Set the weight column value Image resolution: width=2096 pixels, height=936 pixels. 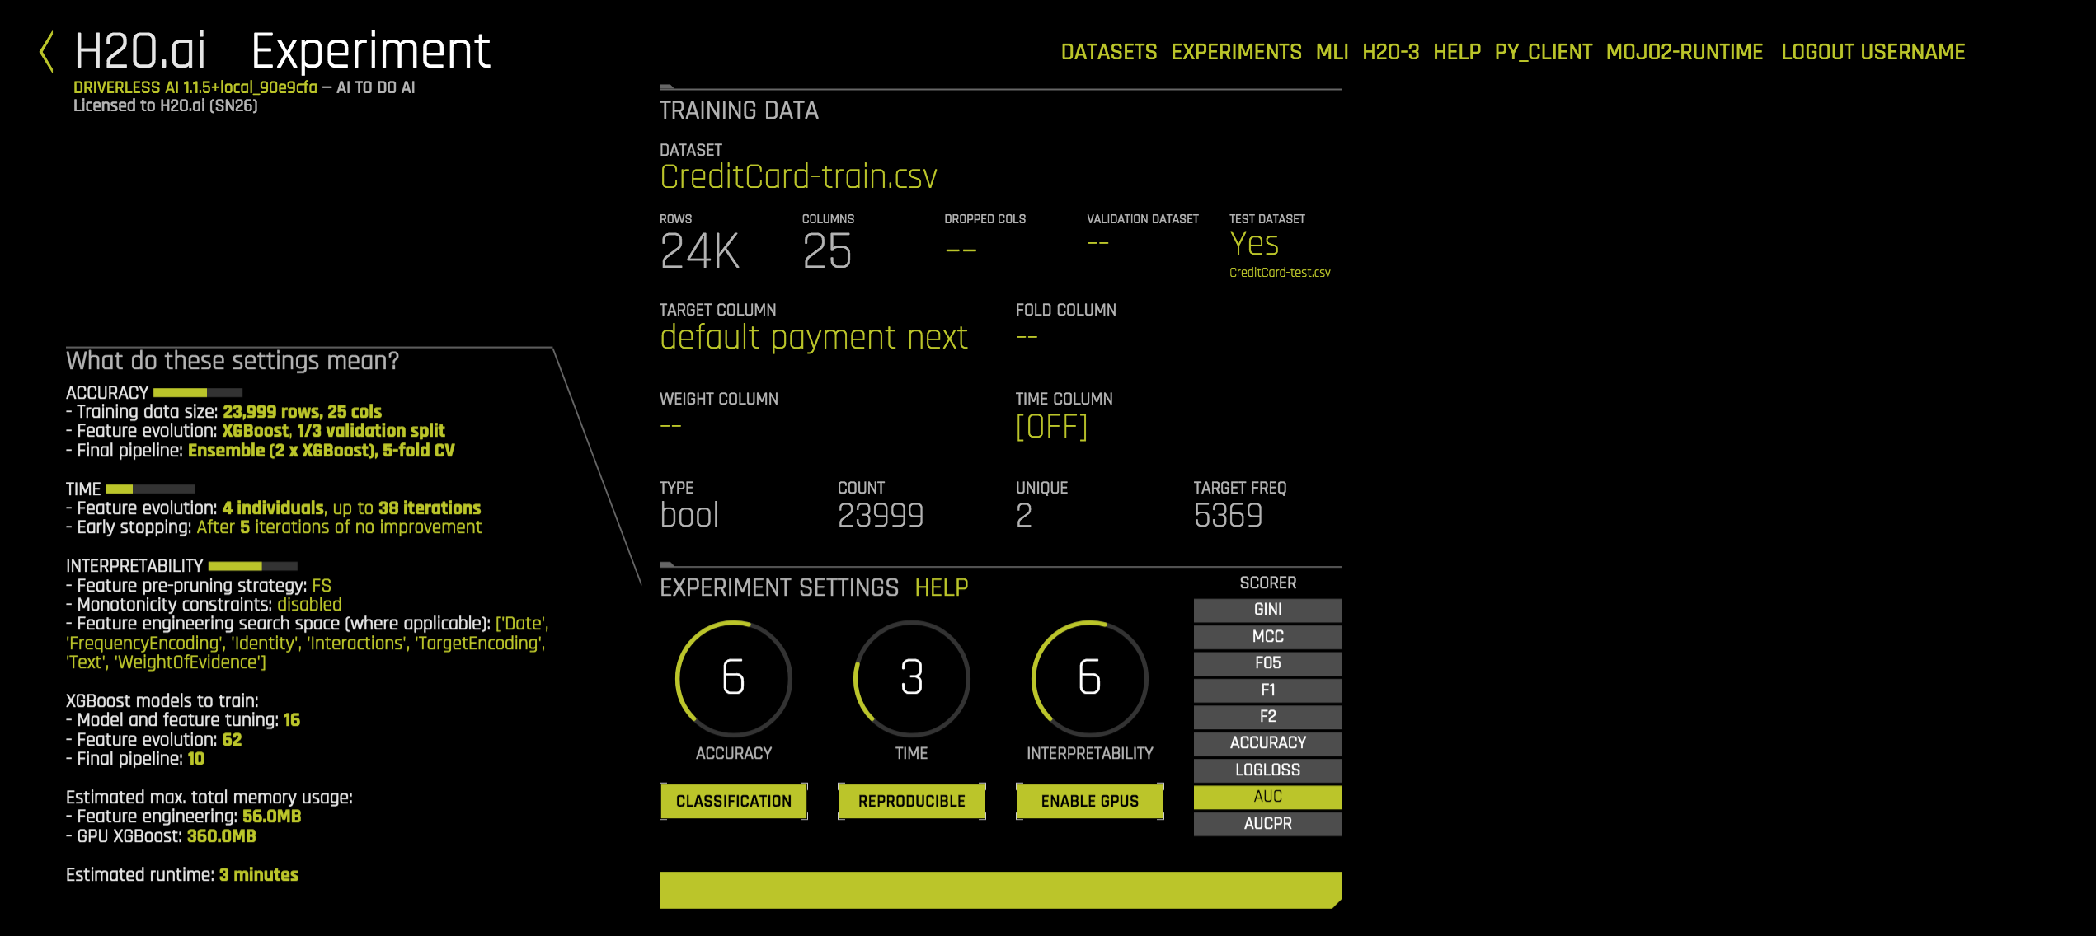tap(670, 426)
